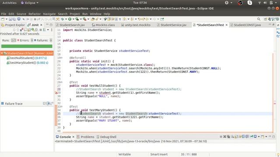280x157 pixels.
Task: Open the Activities overview
Action: tap(9, 3)
